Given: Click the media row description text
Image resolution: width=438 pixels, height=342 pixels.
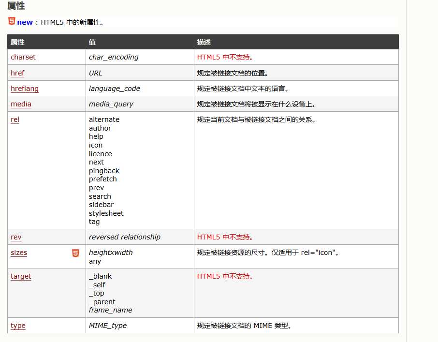Looking at the screenshot, I should 256,104.
